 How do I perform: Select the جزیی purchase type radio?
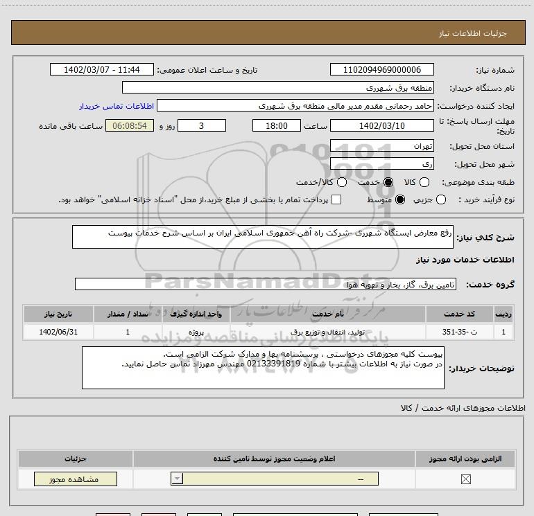click(x=440, y=199)
